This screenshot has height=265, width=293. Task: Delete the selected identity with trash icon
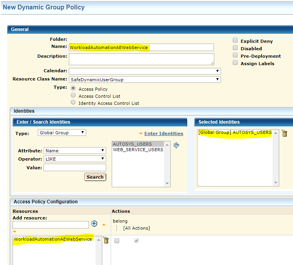click(285, 133)
